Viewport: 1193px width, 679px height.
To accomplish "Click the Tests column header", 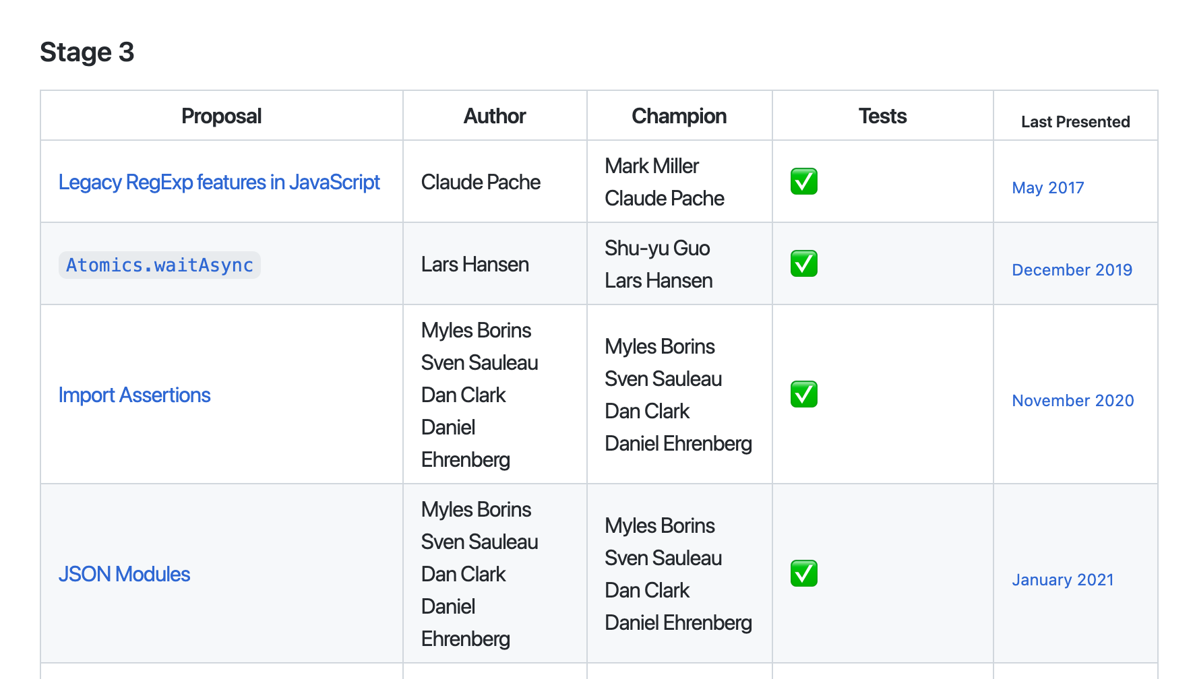I will pyautogui.click(x=882, y=115).
